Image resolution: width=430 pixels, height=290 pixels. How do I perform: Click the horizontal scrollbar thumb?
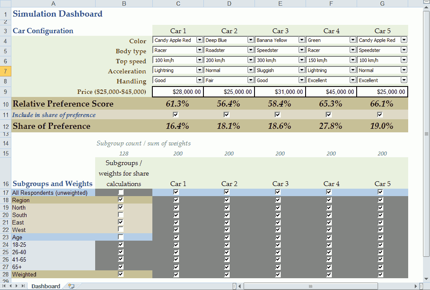(x=311, y=286)
